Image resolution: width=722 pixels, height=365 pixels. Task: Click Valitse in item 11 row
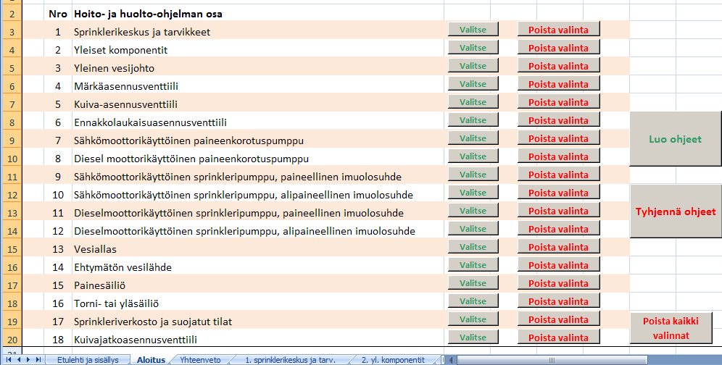point(473,210)
